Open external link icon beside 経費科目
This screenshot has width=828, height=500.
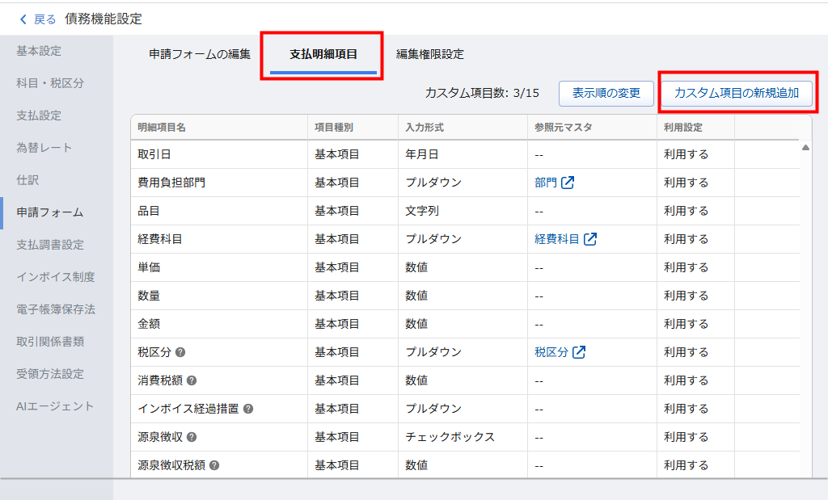pyautogui.click(x=590, y=239)
